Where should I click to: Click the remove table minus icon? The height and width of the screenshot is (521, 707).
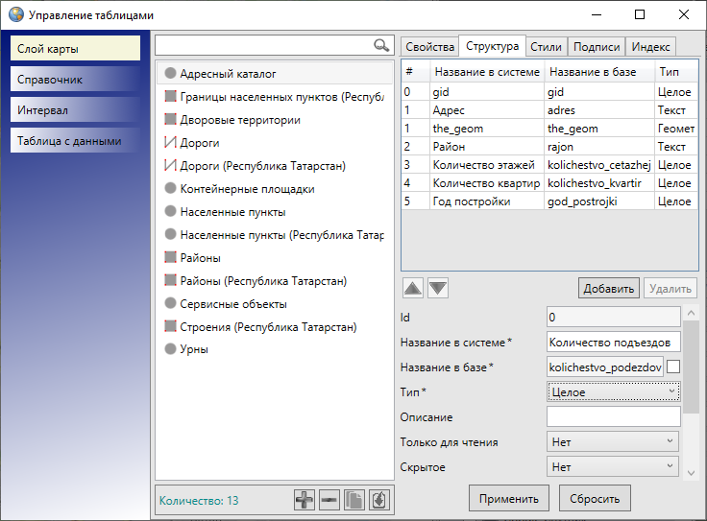(x=329, y=500)
